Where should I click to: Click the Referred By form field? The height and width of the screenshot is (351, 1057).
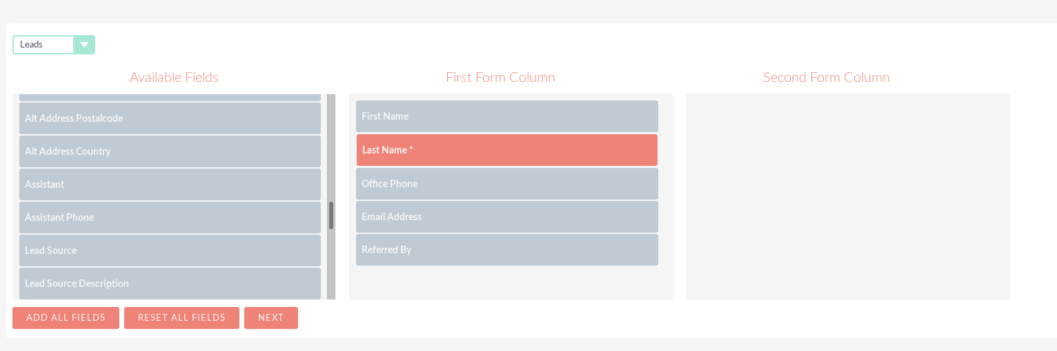(507, 250)
